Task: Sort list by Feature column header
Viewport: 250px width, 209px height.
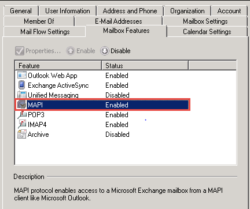Action: coord(58,66)
